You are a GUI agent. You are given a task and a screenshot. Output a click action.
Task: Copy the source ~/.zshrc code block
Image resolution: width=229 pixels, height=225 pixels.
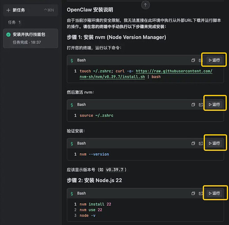(x=193, y=104)
